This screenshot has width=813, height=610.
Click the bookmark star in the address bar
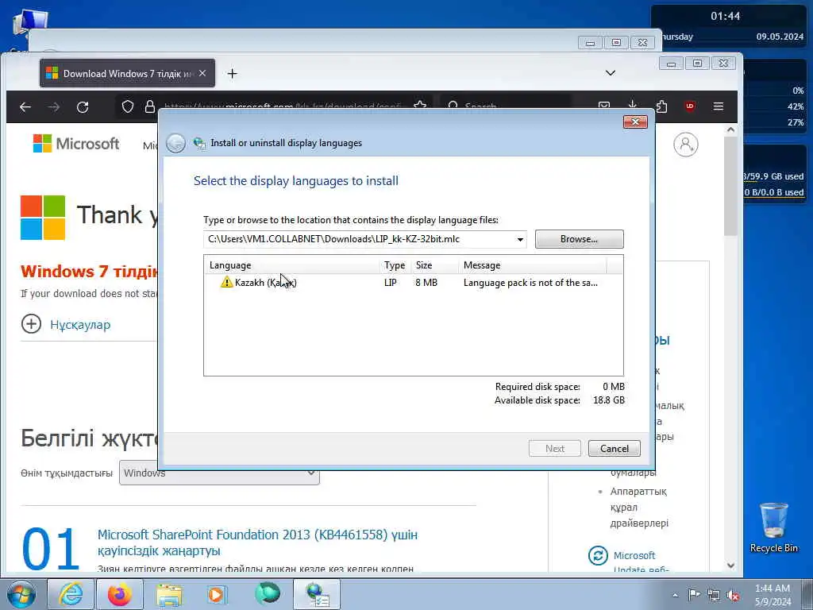[421, 106]
